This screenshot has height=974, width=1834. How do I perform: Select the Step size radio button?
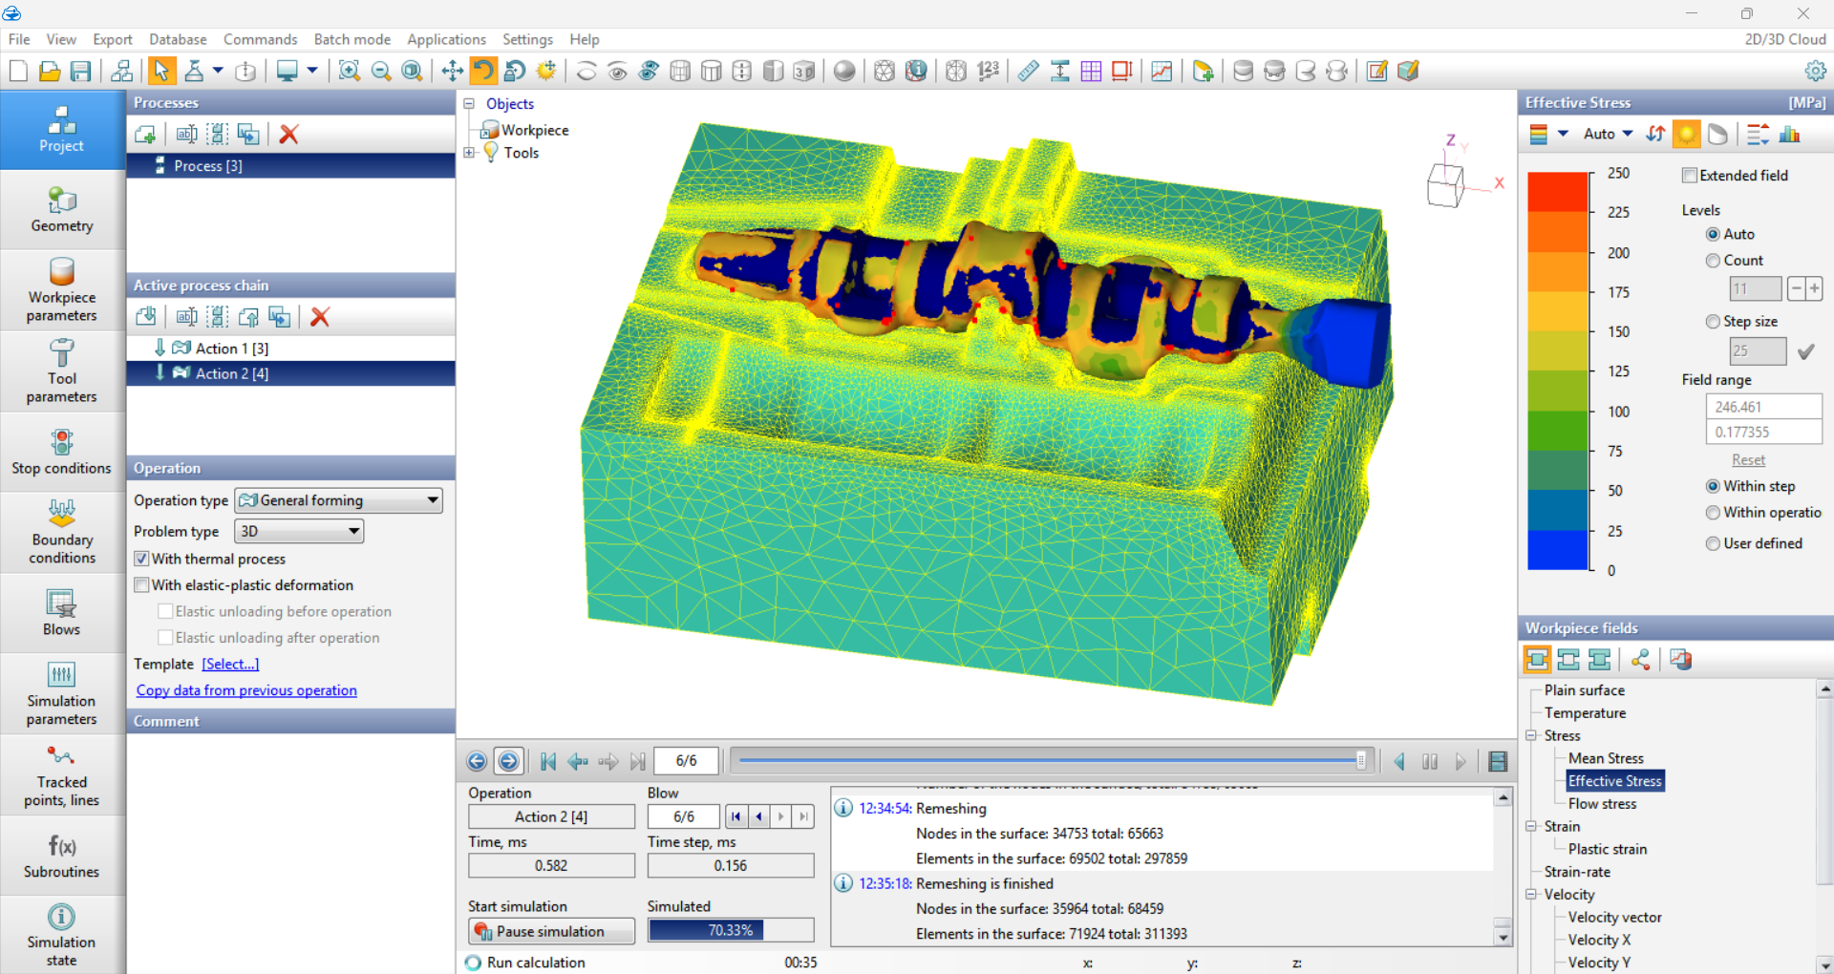[1713, 322]
